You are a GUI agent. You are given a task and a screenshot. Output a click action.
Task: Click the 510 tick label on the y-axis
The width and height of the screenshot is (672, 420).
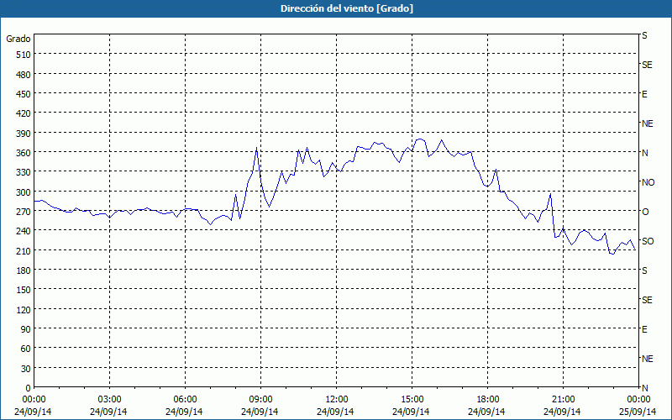click(x=22, y=54)
